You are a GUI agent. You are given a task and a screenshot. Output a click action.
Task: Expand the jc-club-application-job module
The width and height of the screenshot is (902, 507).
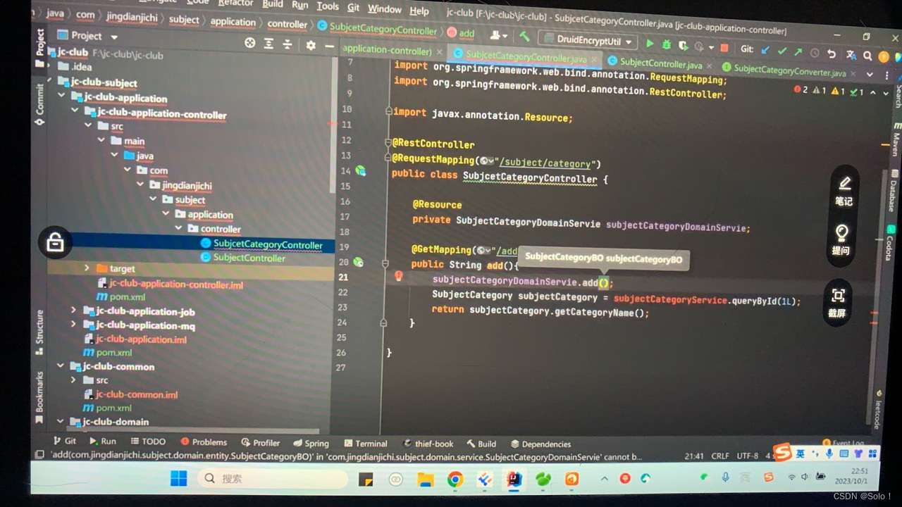coord(73,310)
